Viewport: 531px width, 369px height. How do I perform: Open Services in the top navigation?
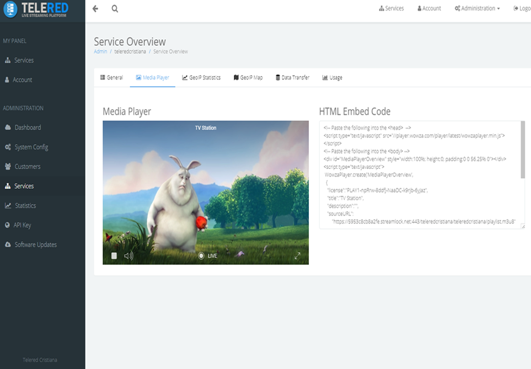click(391, 8)
